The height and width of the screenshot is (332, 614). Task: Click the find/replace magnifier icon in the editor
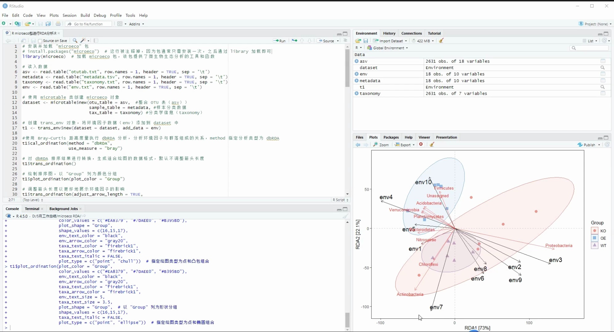point(75,41)
